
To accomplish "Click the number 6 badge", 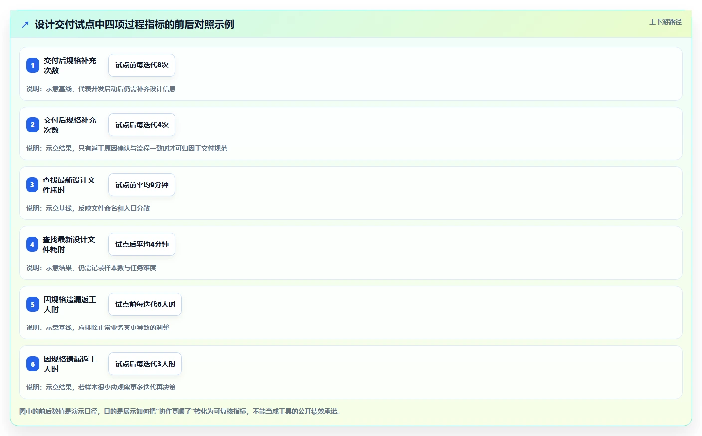I will (x=33, y=364).
